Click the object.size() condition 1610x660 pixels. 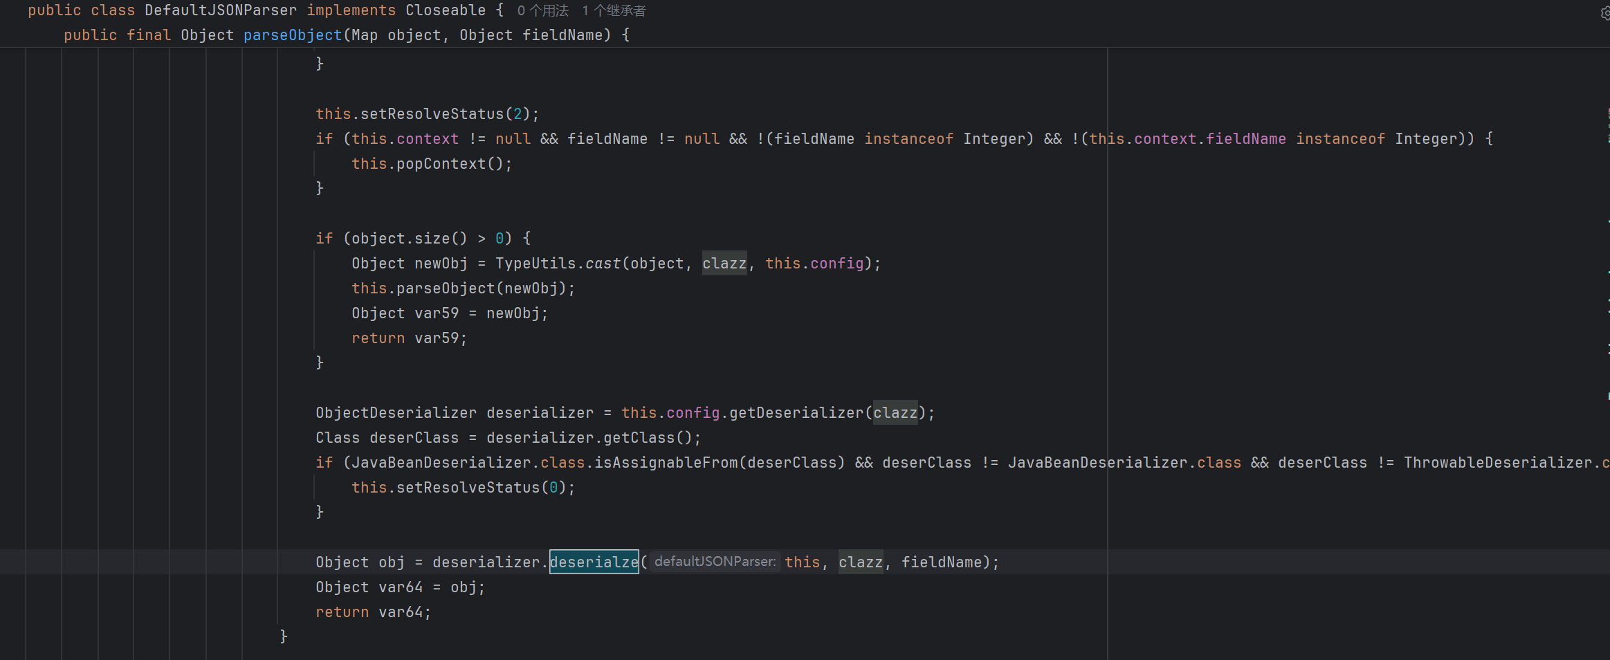pyautogui.click(x=409, y=239)
